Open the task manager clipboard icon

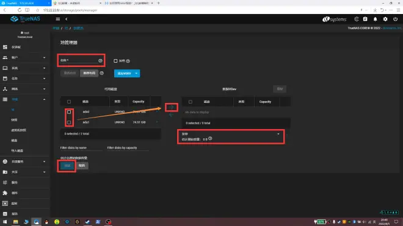coord(365,19)
